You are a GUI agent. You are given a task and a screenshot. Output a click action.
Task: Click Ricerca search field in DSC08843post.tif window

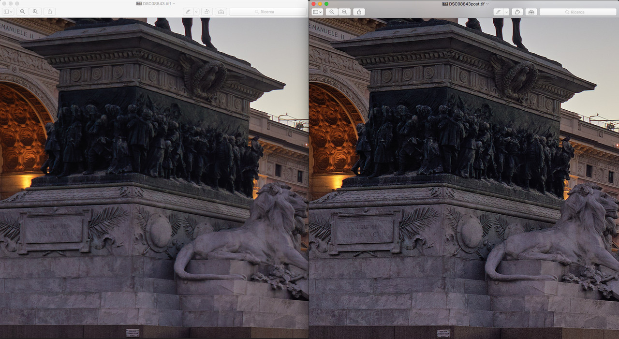(x=578, y=12)
